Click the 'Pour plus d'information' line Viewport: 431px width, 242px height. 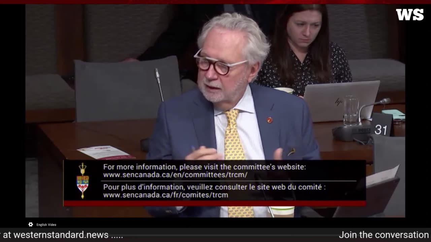(214, 187)
